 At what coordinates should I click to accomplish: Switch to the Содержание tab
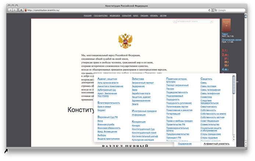coord(185,144)
